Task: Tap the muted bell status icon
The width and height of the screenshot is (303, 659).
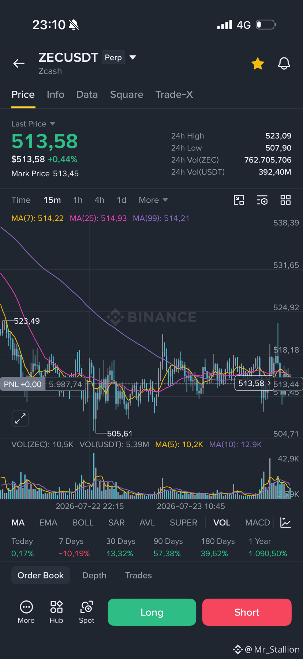Action: tap(74, 25)
